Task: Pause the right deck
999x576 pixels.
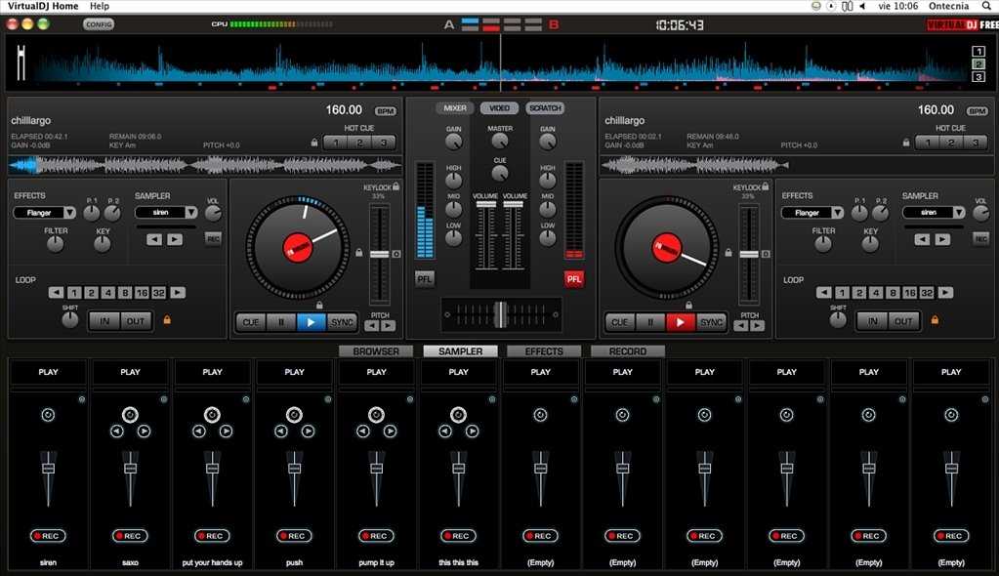Action: [x=650, y=322]
